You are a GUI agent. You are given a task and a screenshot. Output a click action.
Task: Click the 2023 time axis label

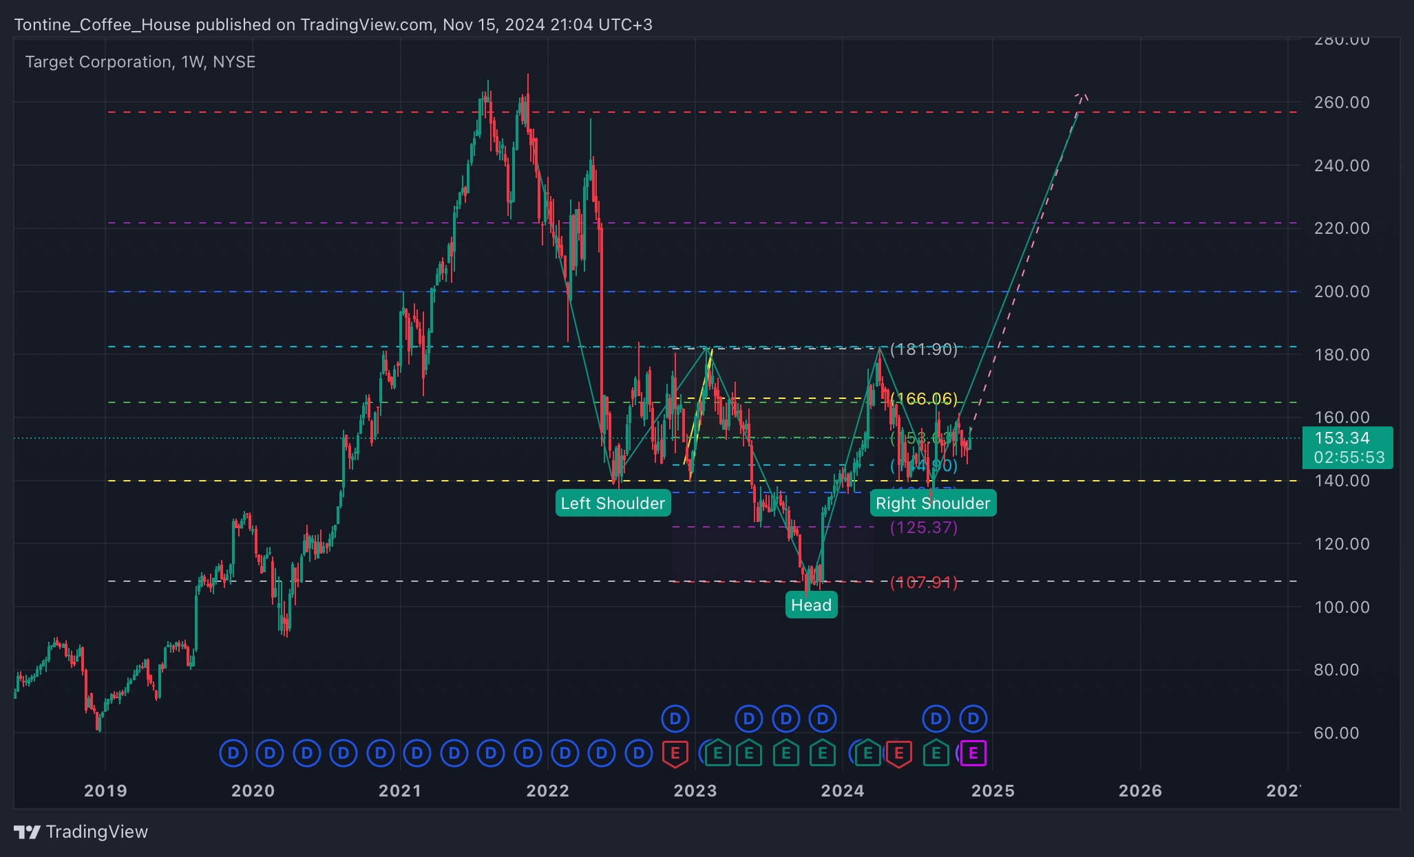pos(695,791)
